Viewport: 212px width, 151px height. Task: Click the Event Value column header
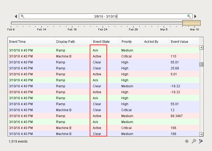184,41
